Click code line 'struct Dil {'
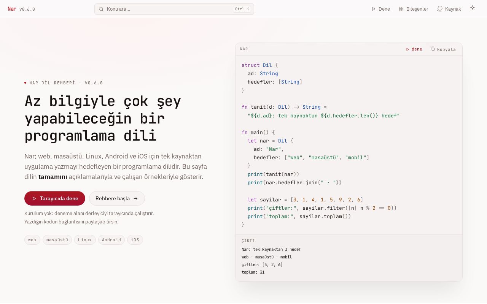The height and width of the screenshot is (304, 487). pyautogui.click(x=260, y=65)
